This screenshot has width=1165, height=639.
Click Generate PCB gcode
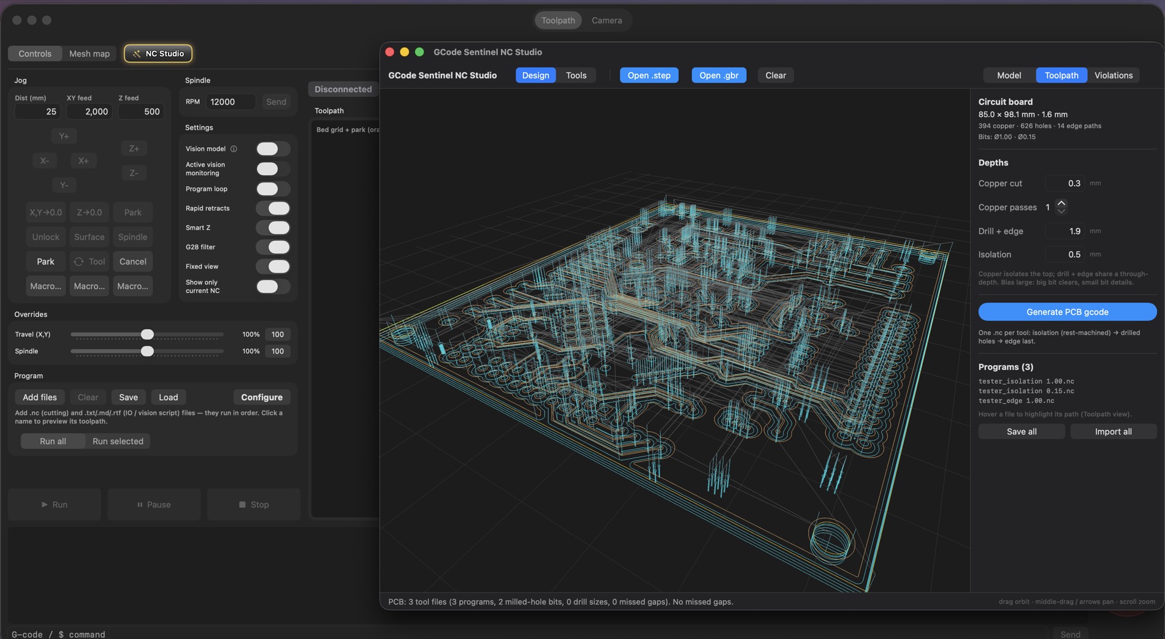click(1067, 312)
